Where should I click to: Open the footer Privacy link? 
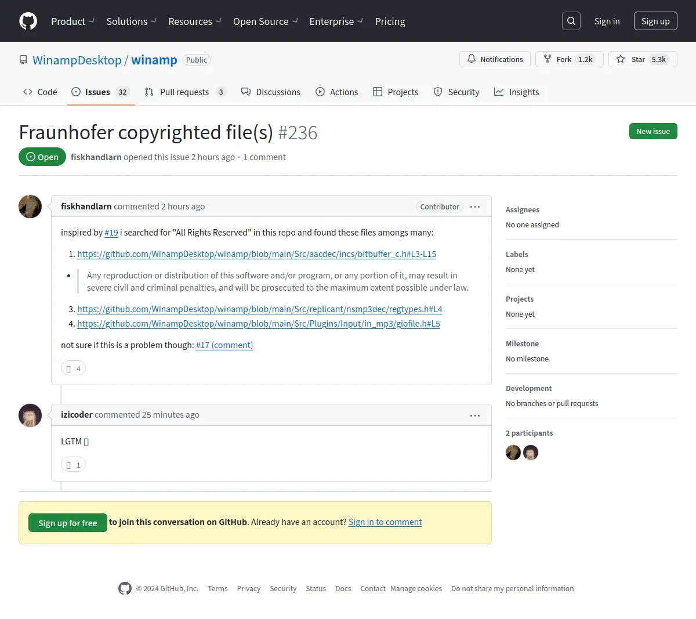point(249,588)
